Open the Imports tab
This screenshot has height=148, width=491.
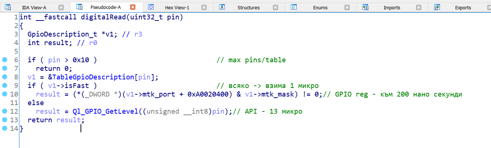(392, 7)
